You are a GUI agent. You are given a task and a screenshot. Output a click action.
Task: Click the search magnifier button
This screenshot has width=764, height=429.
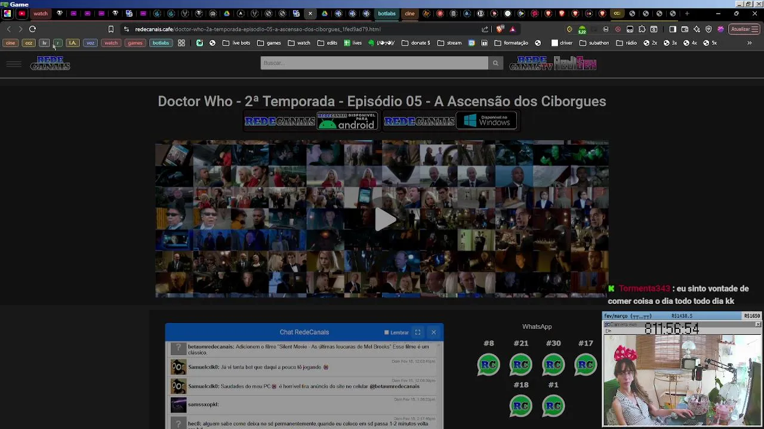495,63
